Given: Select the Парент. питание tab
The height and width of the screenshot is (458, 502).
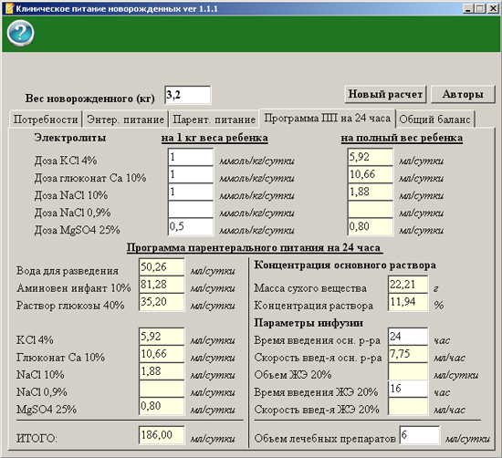Looking at the screenshot, I should coord(214,120).
